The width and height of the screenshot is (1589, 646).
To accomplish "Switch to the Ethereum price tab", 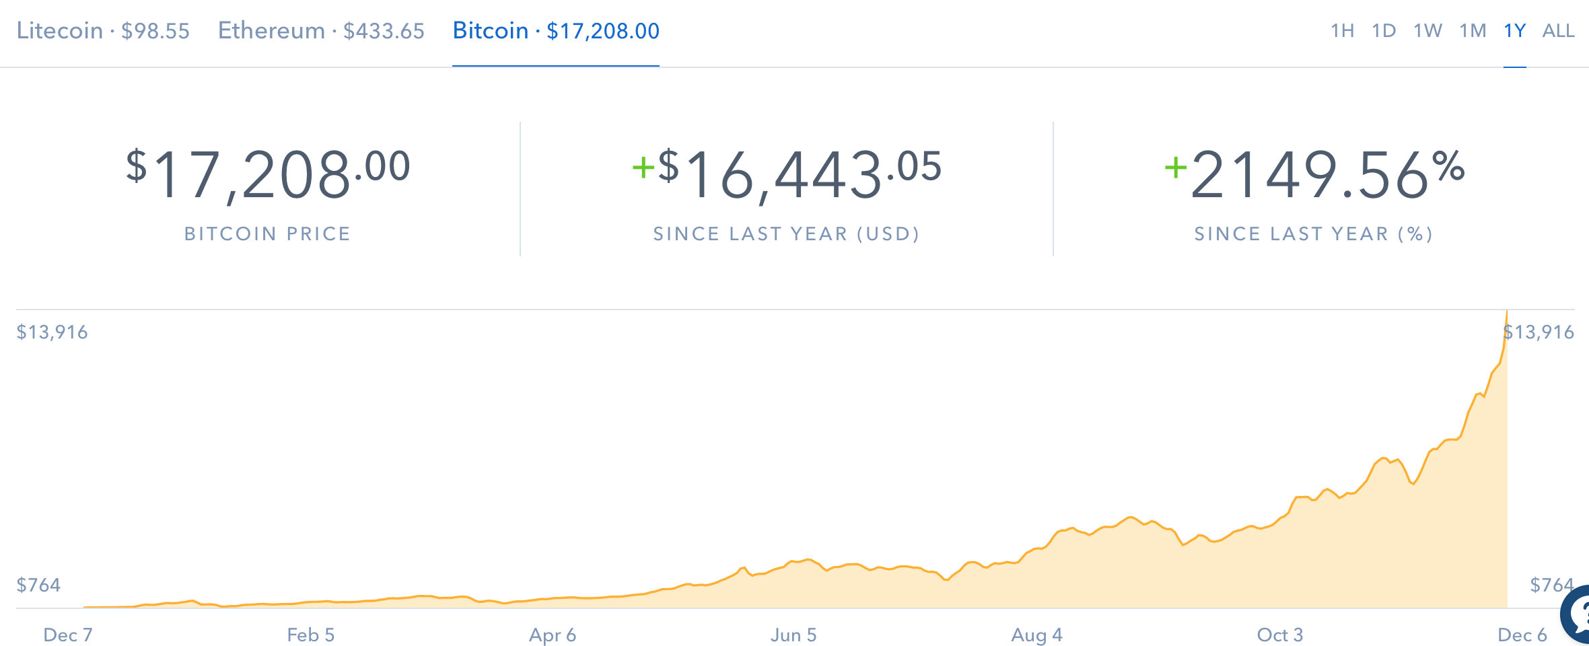I will point(321,31).
